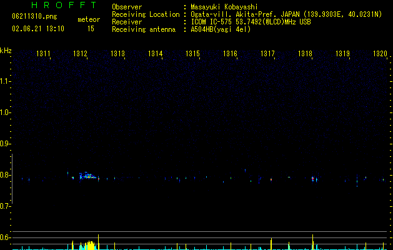Click the 1315 time axis marker

(x=192, y=53)
